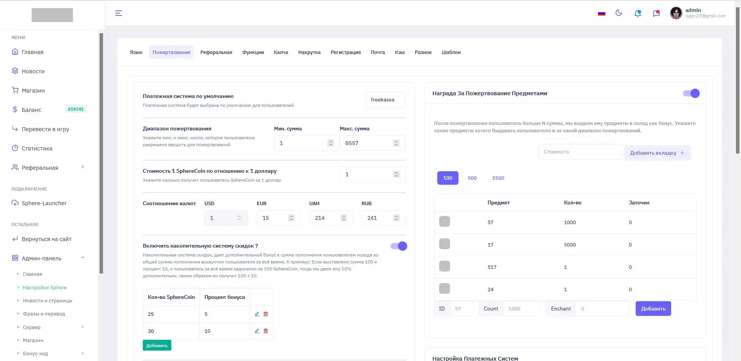
Task: Click Добавить вкладку button
Action: (x=657, y=153)
